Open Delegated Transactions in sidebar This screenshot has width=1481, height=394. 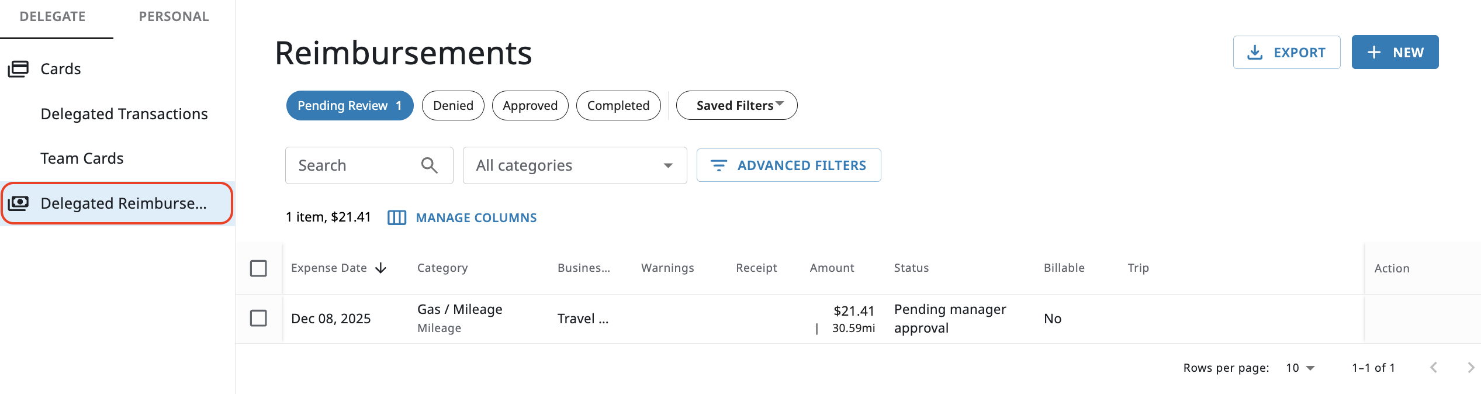pos(124,114)
